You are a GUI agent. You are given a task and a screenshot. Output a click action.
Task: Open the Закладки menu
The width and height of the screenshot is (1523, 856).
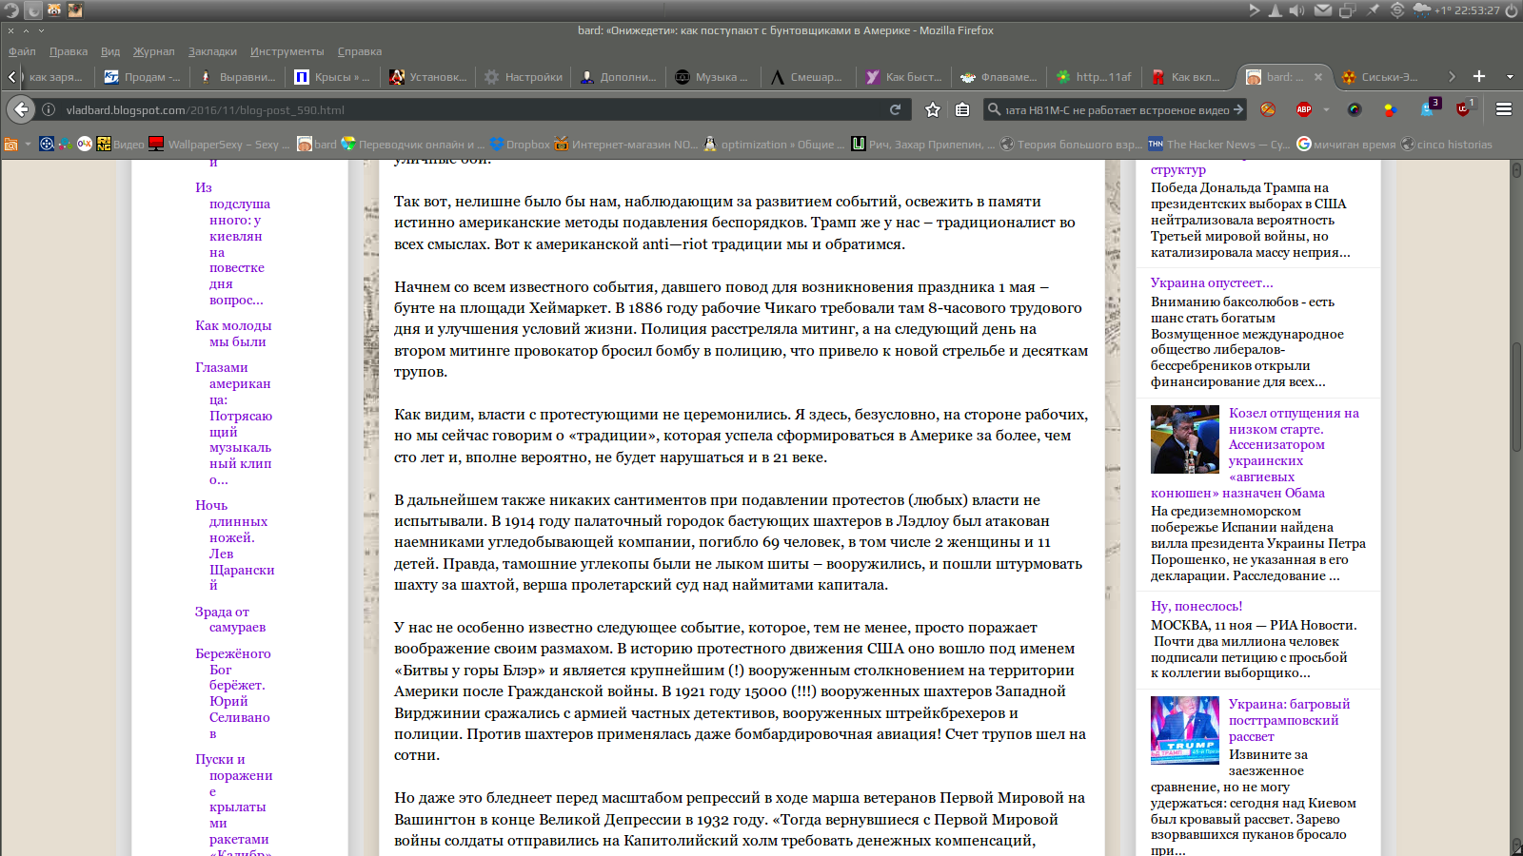pyautogui.click(x=212, y=51)
